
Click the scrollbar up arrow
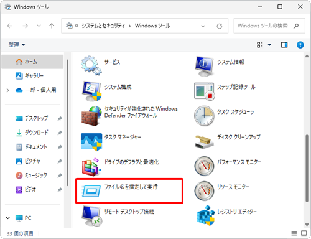point(307,56)
